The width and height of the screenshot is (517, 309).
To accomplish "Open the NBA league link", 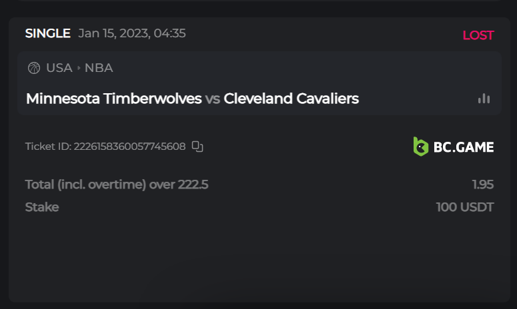I will click(x=99, y=68).
